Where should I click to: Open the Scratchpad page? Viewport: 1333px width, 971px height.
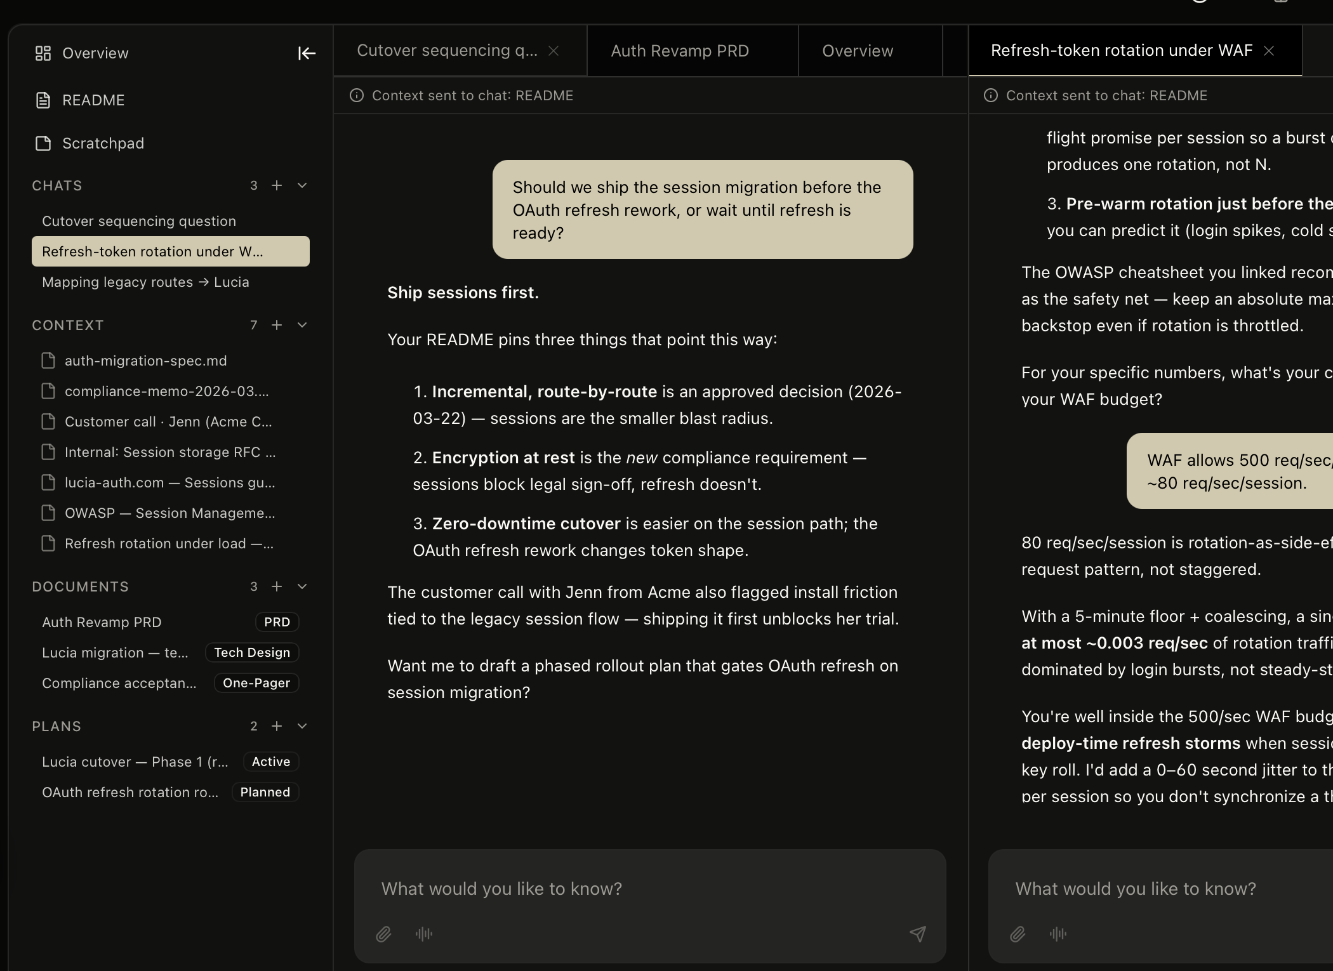102,143
